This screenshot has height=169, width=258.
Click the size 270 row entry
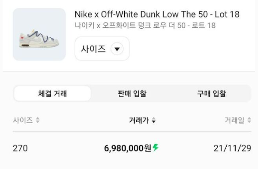[20, 148]
